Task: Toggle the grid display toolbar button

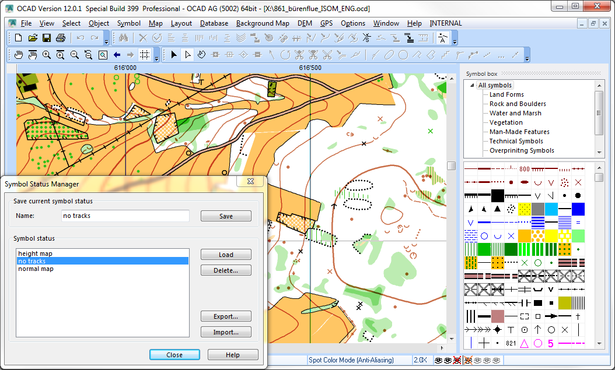Action: click(x=145, y=55)
